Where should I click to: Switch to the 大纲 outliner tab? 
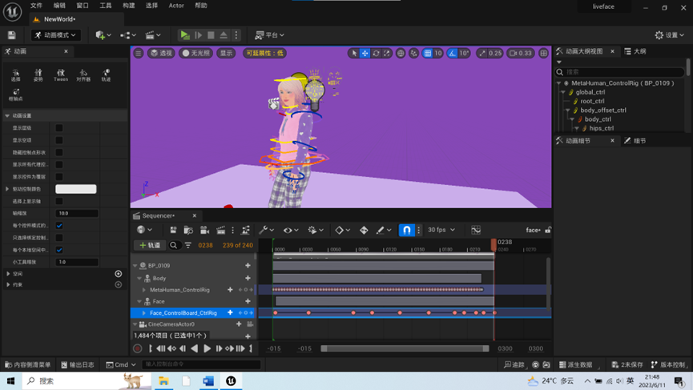click(635, 52)
